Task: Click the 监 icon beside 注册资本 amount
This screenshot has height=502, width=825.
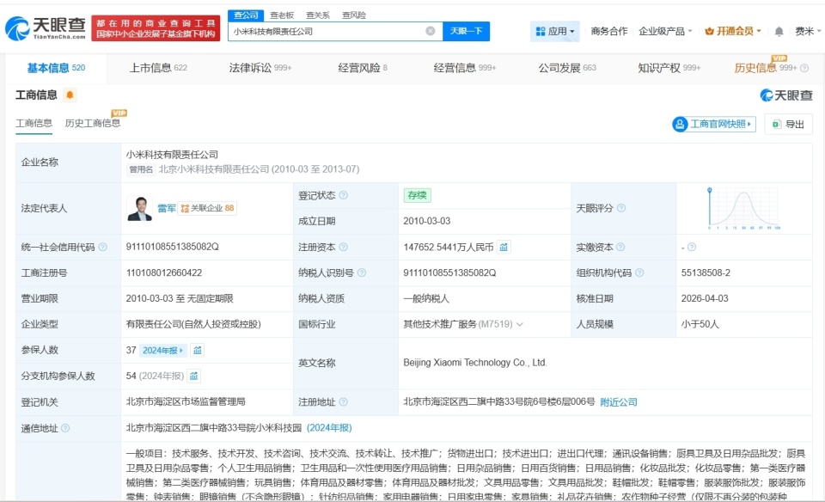Action: [503, 247]
